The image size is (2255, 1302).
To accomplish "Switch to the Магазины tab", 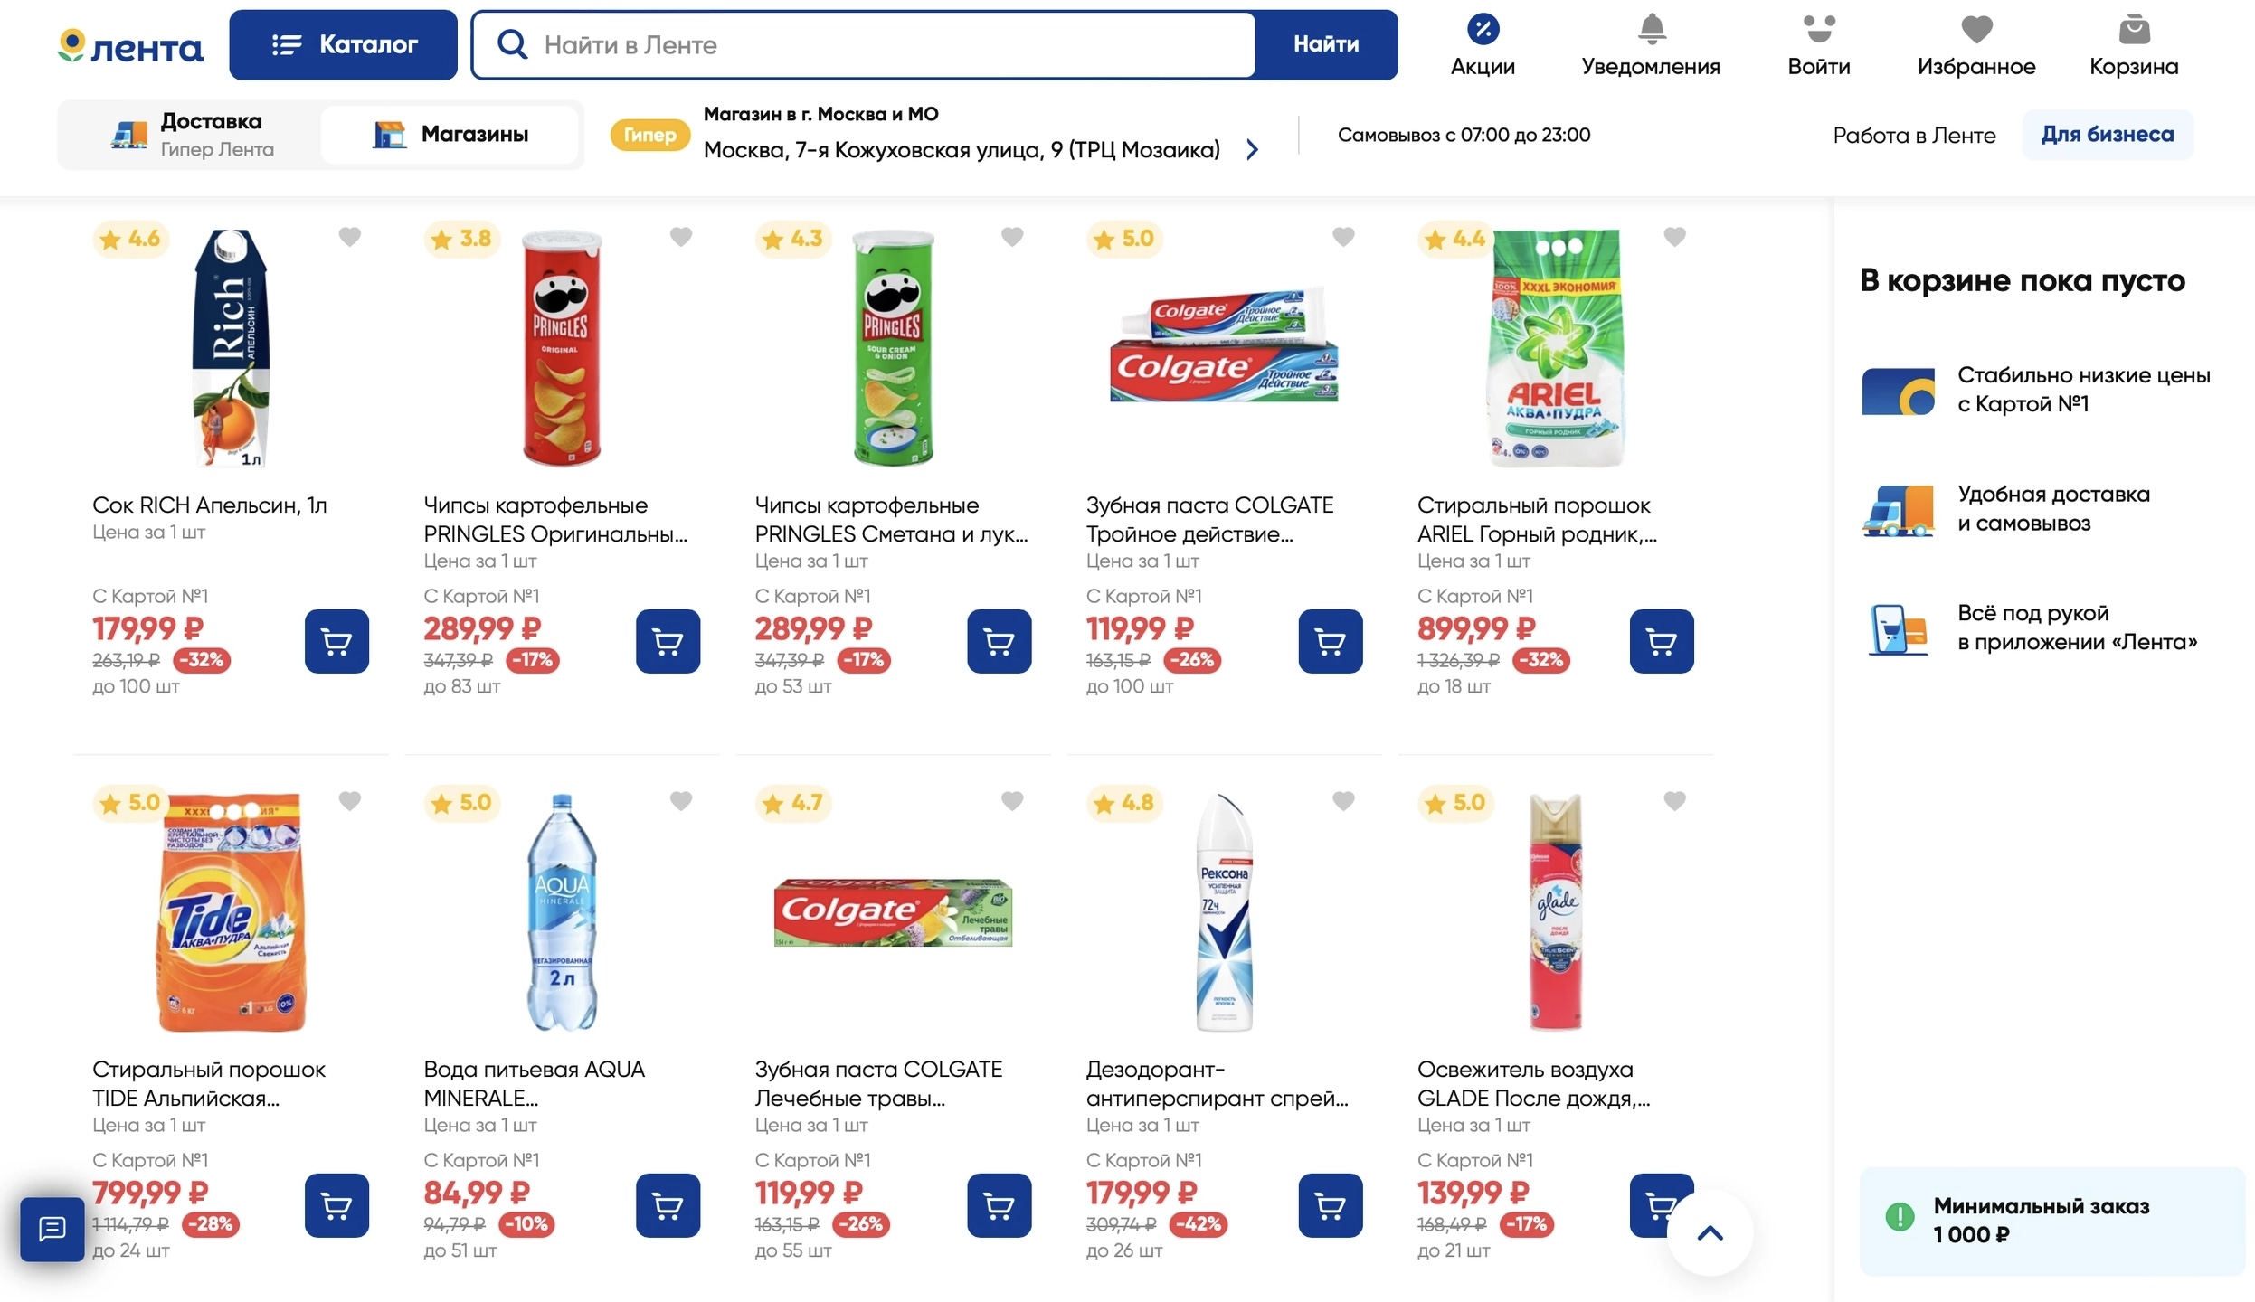I will pyautogui.click(x=450, y=135).
